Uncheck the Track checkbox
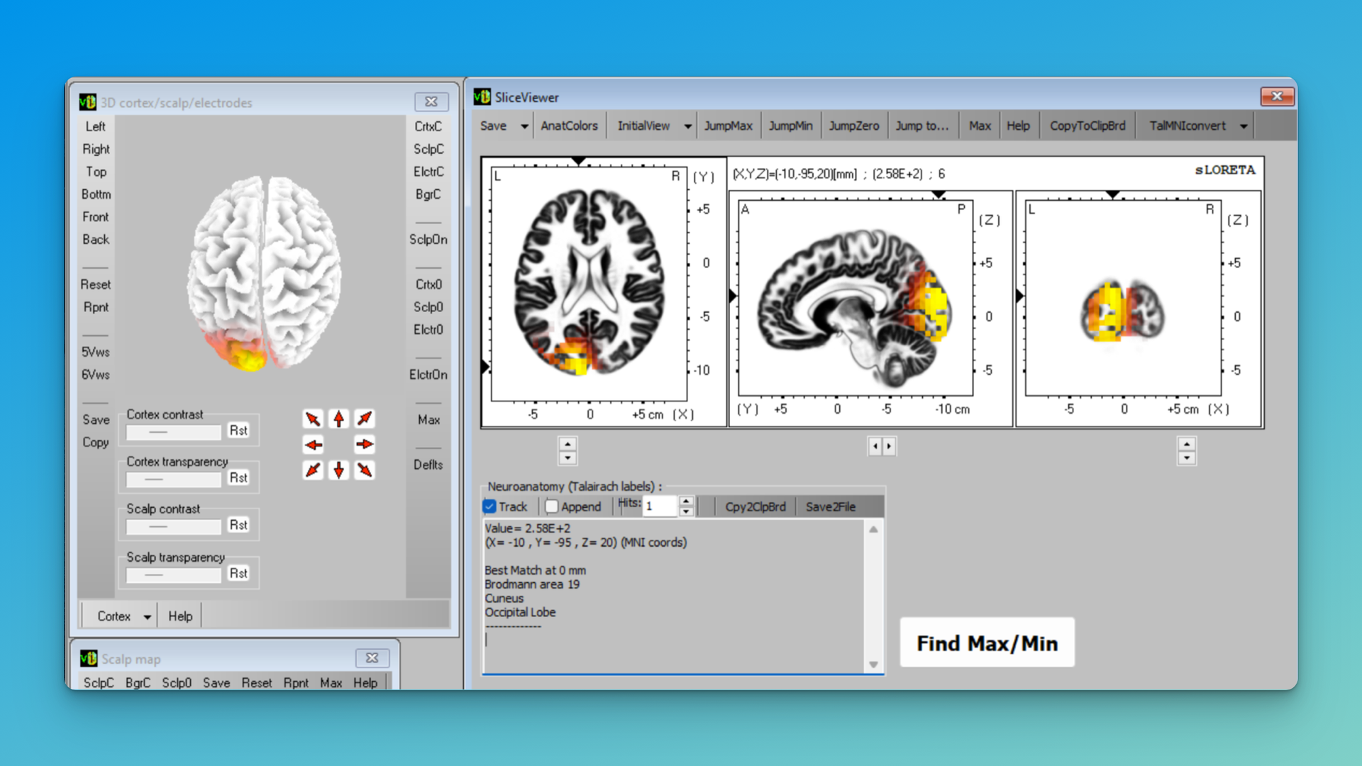 pyautogui.click(x=489, y=506)
